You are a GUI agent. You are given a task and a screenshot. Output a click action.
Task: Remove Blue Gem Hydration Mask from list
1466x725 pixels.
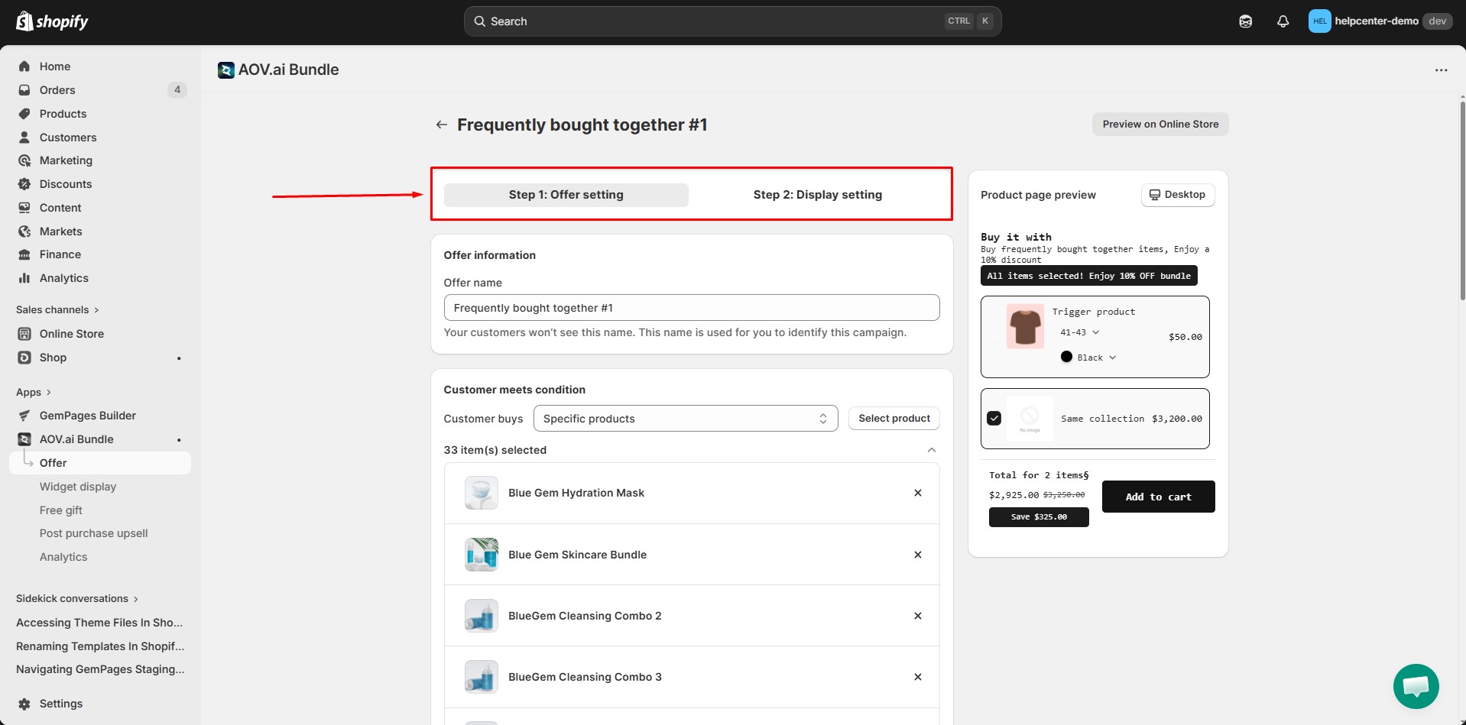917,493
